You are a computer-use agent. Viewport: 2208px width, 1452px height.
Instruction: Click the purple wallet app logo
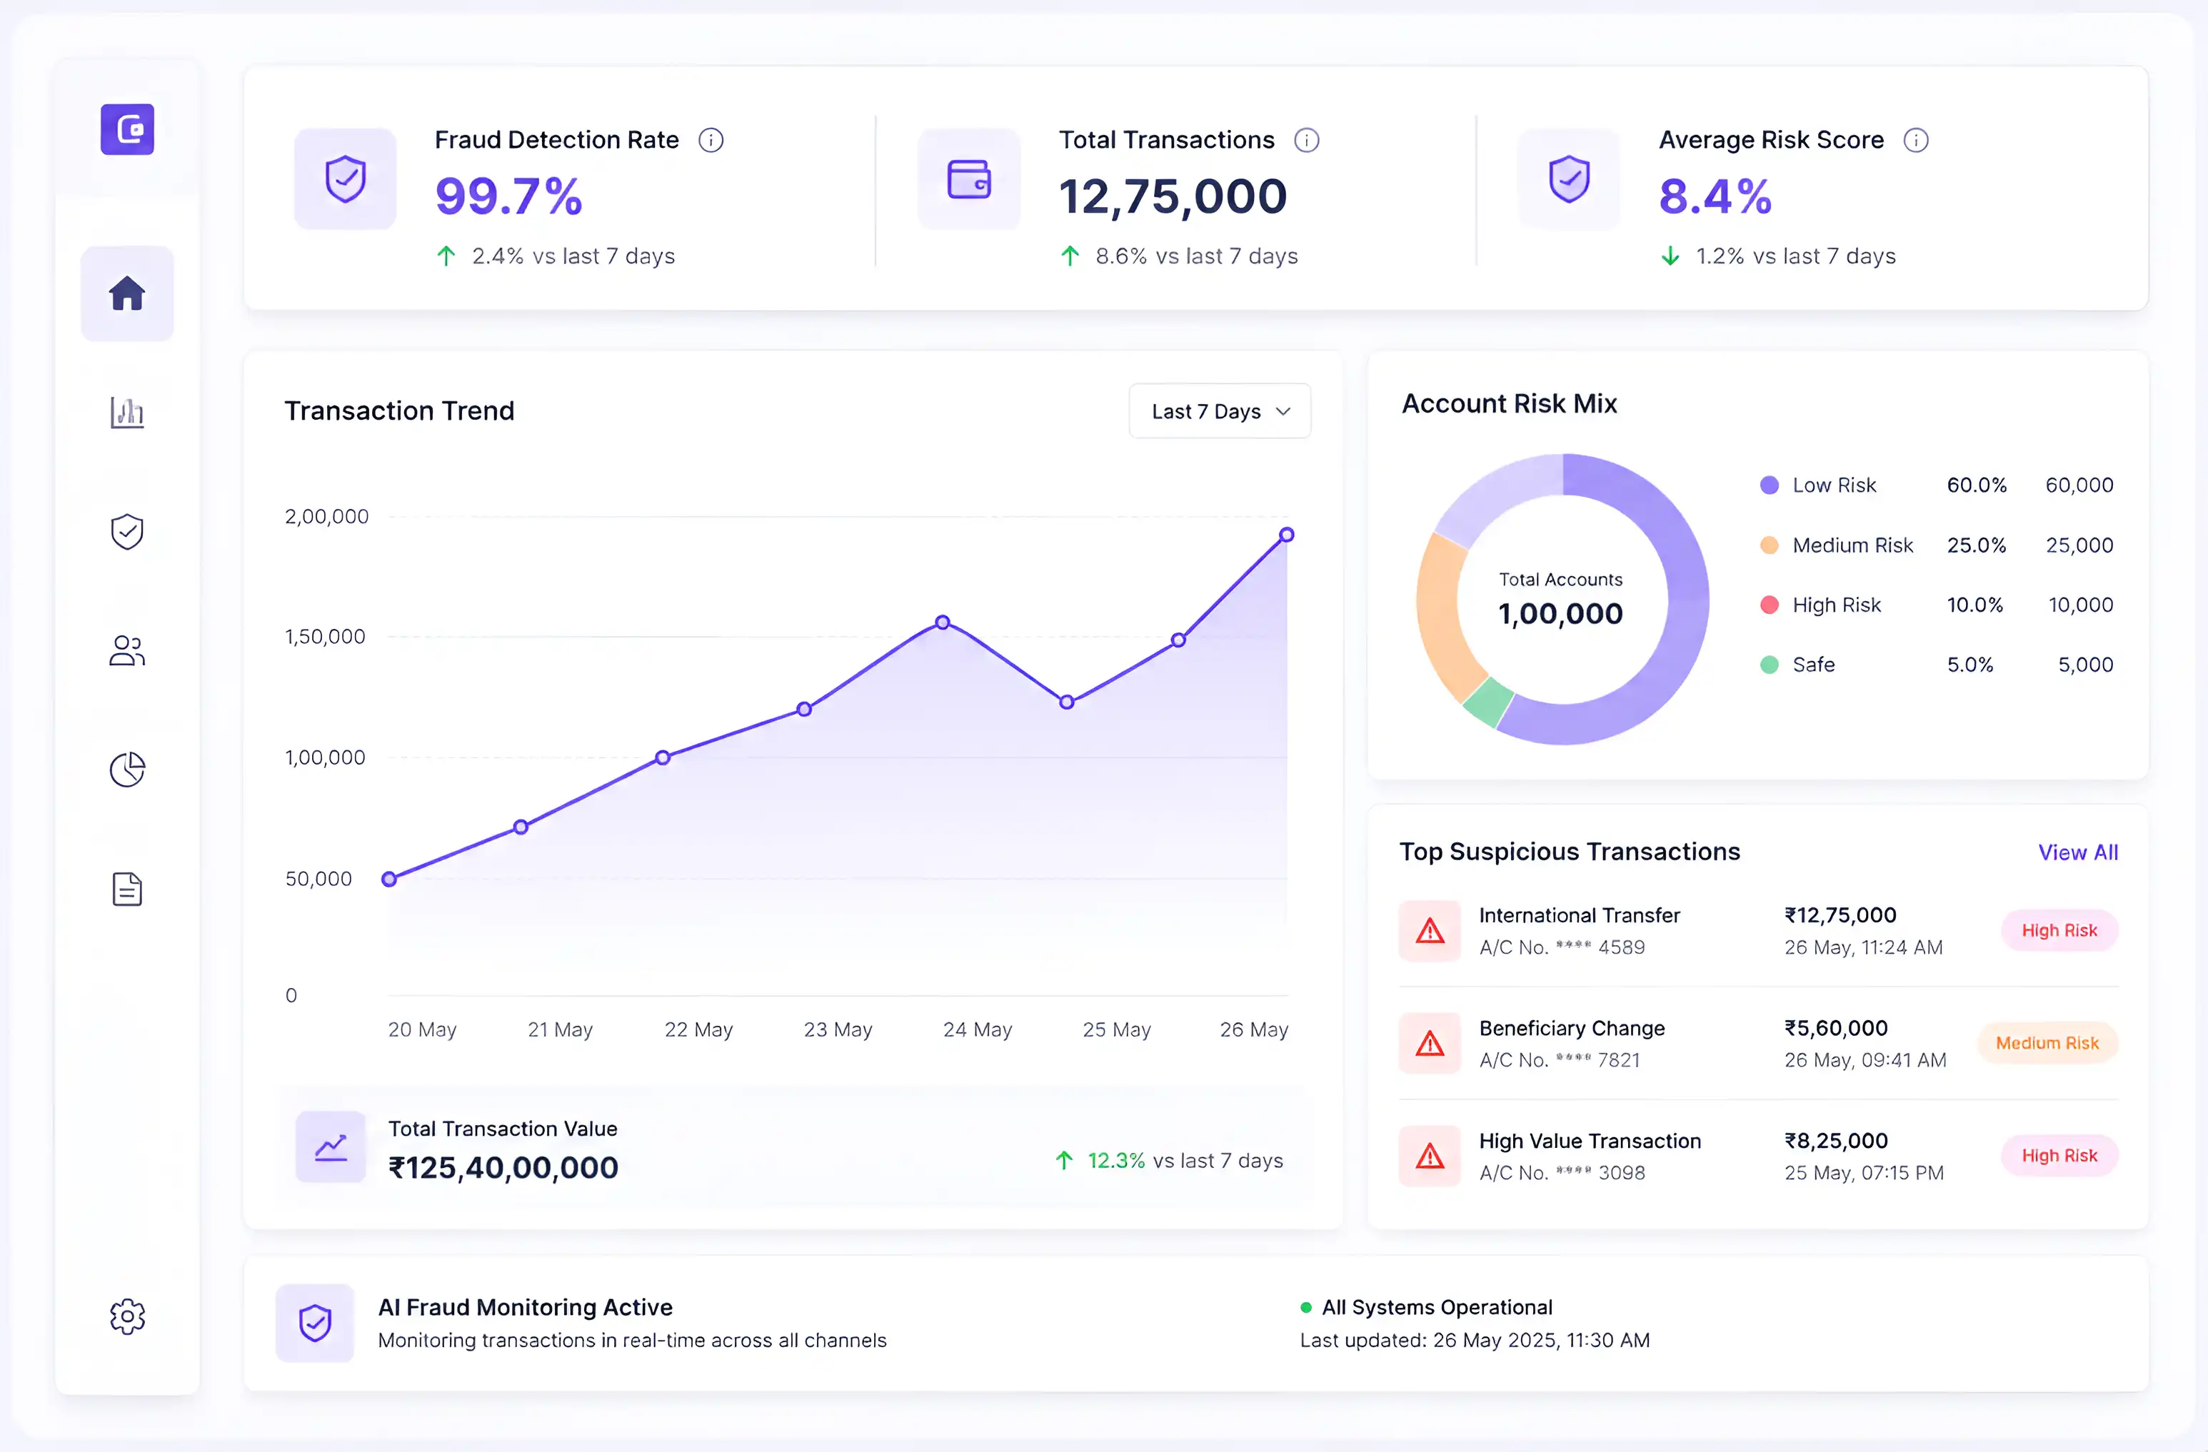pos(127,129)
